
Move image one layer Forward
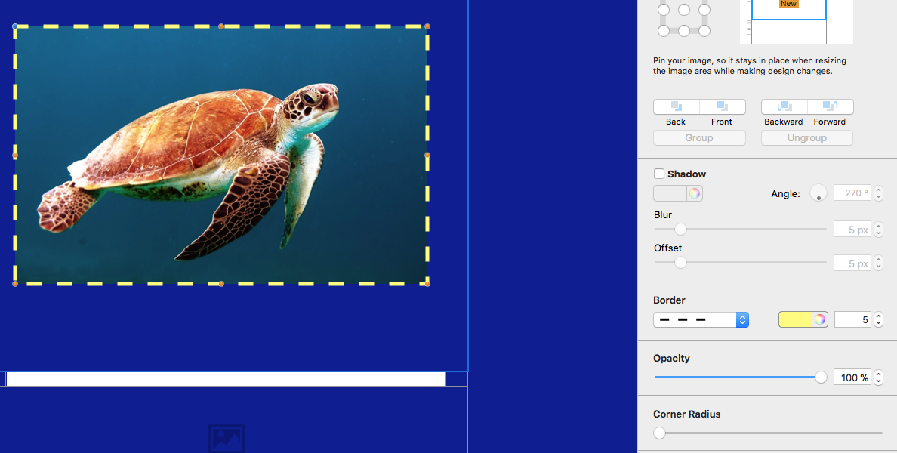click(x=830, y=107)
